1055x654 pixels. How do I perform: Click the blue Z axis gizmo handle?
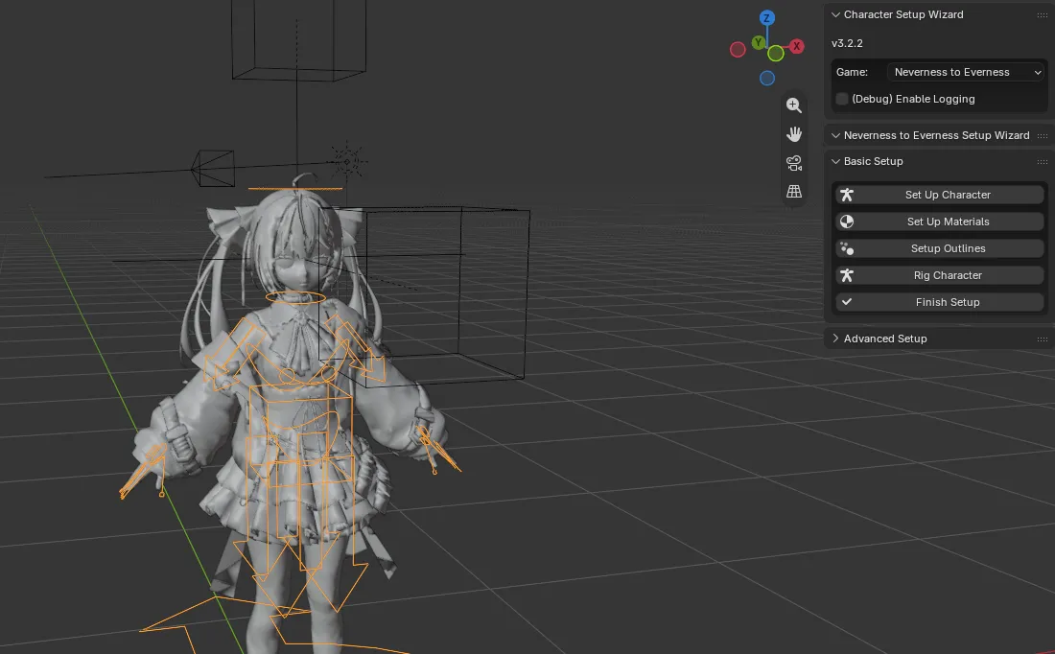(767, 18)
